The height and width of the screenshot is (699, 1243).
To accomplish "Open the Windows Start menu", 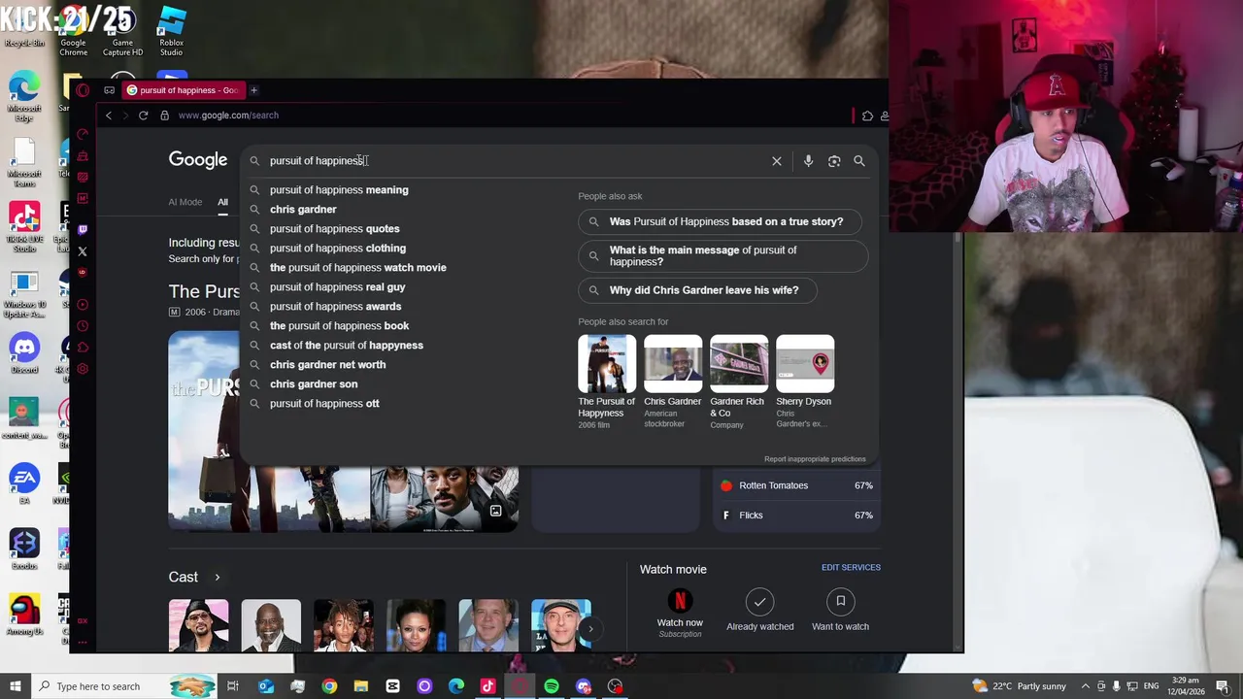I will (x=15, y=686).
